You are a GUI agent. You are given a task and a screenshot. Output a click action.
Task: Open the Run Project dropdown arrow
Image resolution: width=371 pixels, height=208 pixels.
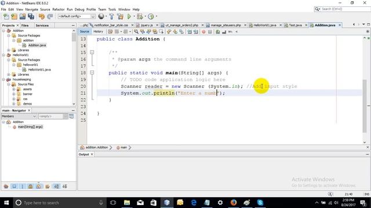click(134, 17)
